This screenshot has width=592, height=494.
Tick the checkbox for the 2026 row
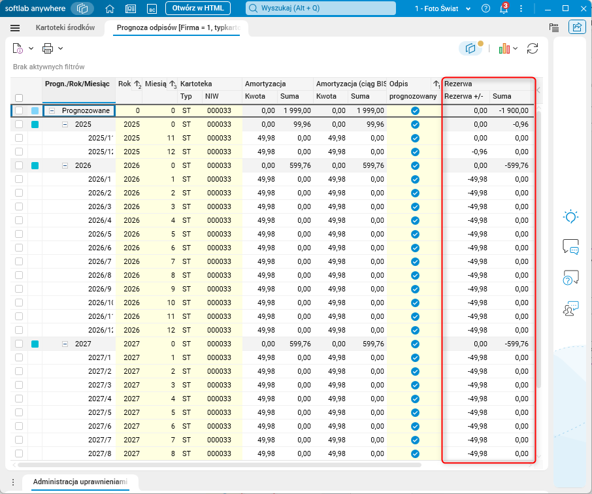(x=19, y=166)
